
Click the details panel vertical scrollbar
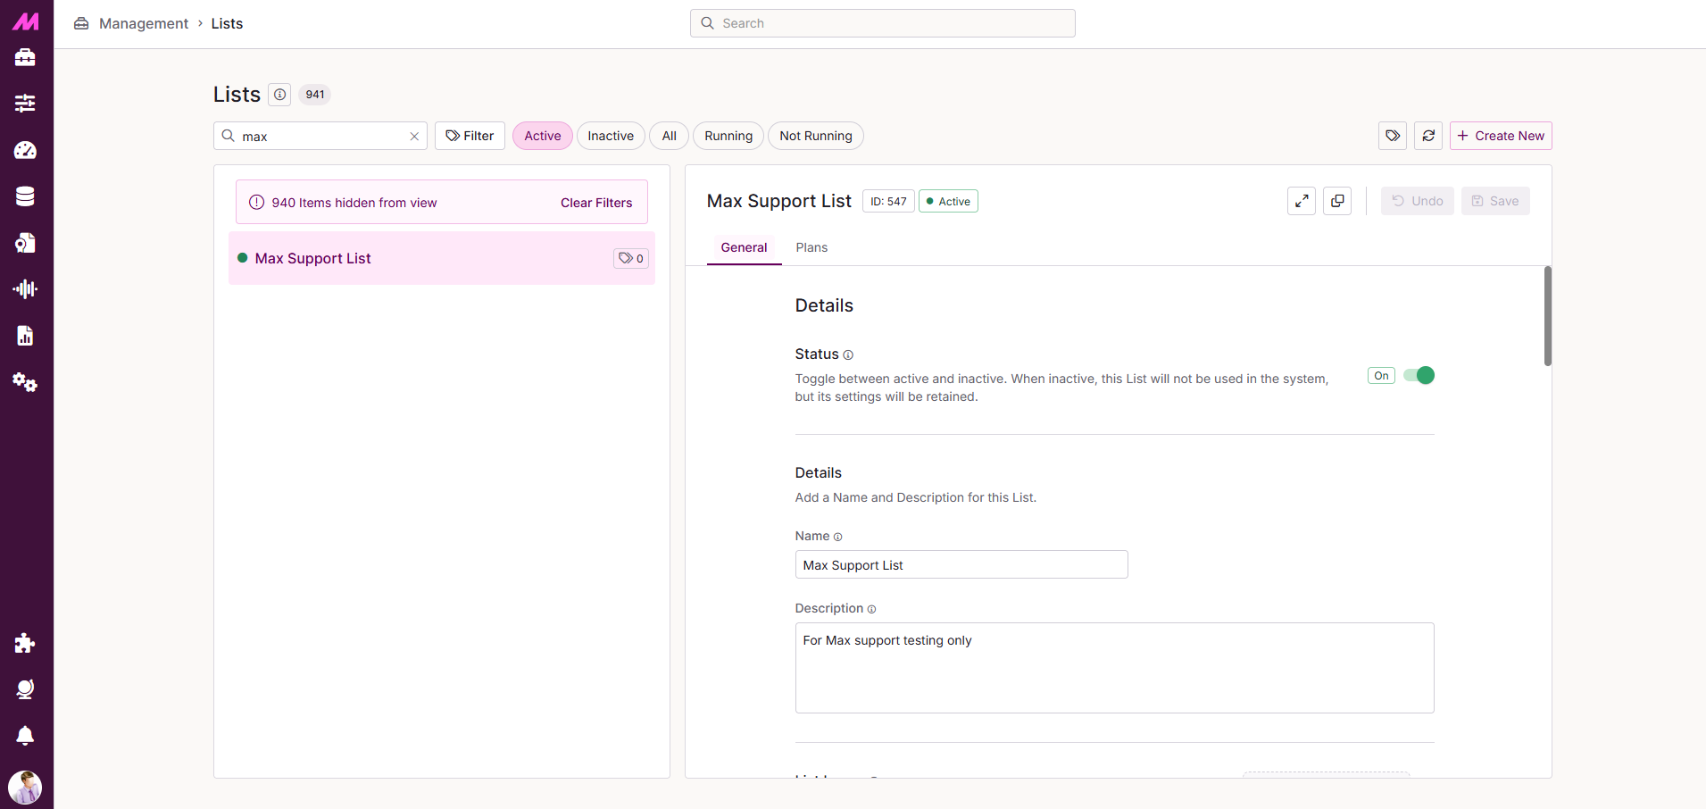pos(1548,316)
